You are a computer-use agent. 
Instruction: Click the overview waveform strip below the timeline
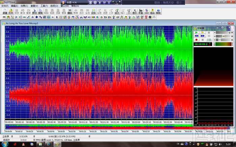(x=98, y=127)
